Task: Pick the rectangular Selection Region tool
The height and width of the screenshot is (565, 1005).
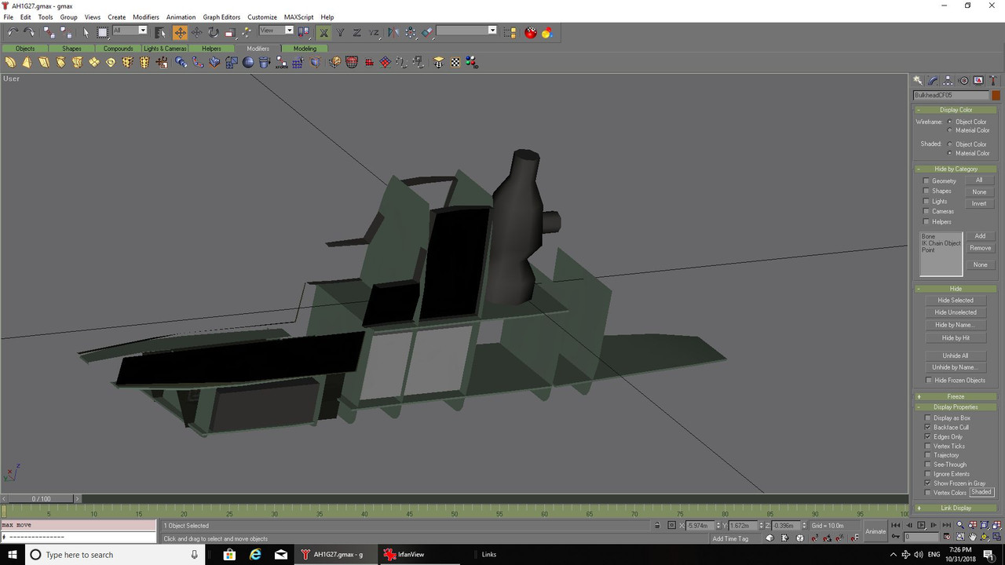Action: (103, 32)
